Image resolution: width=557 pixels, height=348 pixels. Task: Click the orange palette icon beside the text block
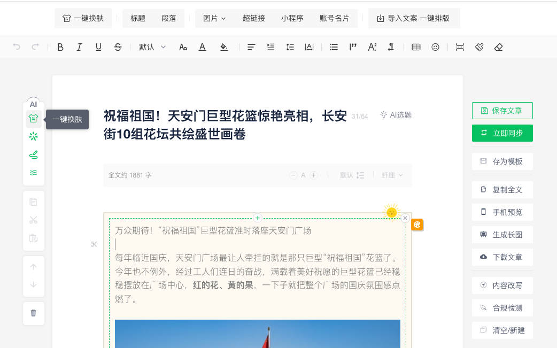coord(417,225)
